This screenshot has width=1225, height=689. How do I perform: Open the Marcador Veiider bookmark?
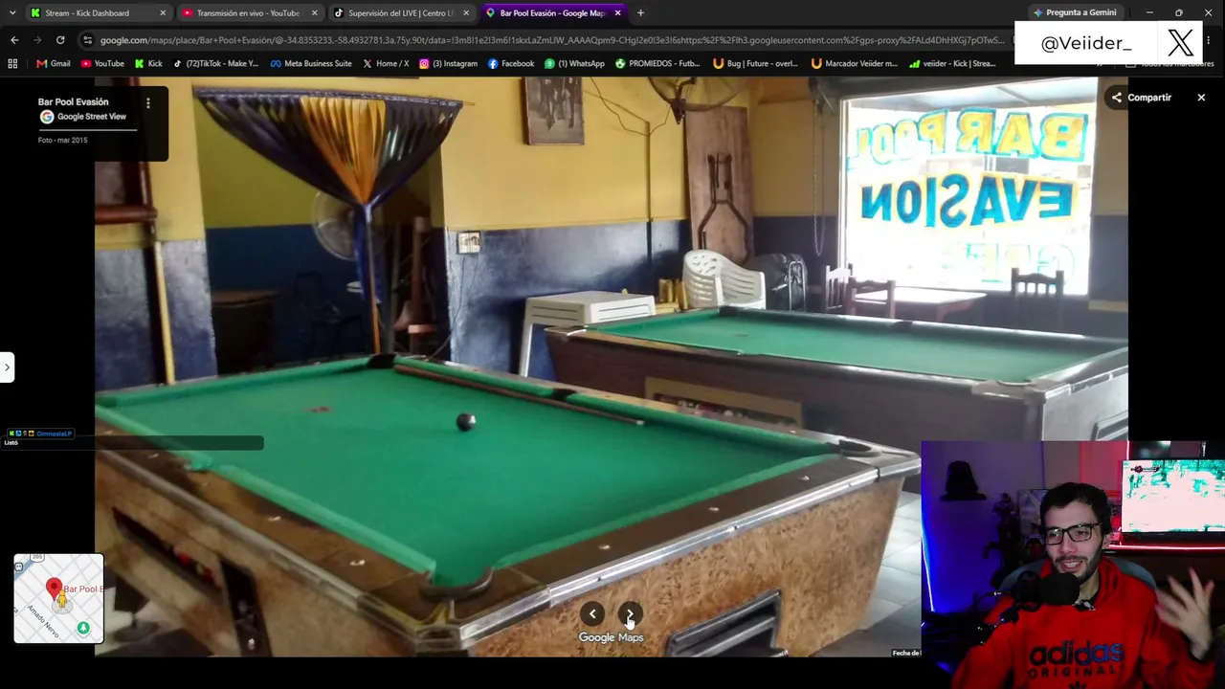(854, 64)
